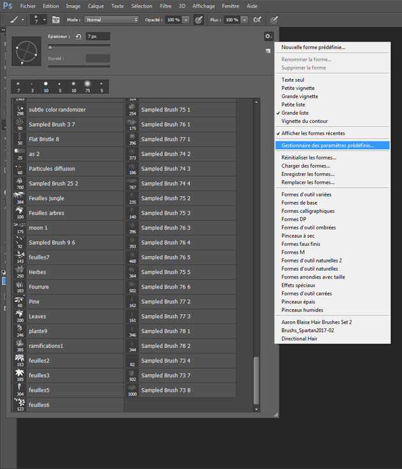Image resolution: width=402 pixels, height=469 pixels.
Task: Expand the Opacité value dropdown arrow
Action: [186, 20]
